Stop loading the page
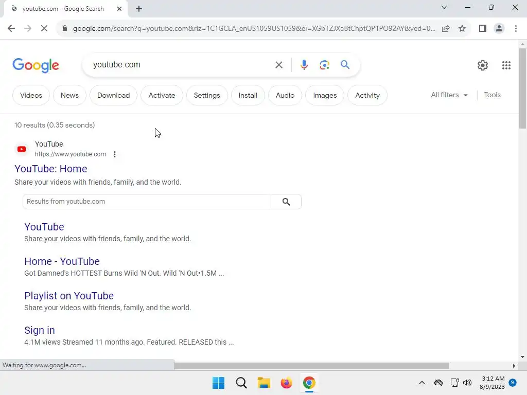Image resolution: width=527 pixels, height=395 pixels. 44,29
